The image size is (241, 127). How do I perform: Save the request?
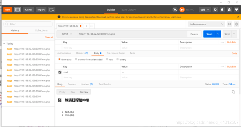tap(227, 34)
